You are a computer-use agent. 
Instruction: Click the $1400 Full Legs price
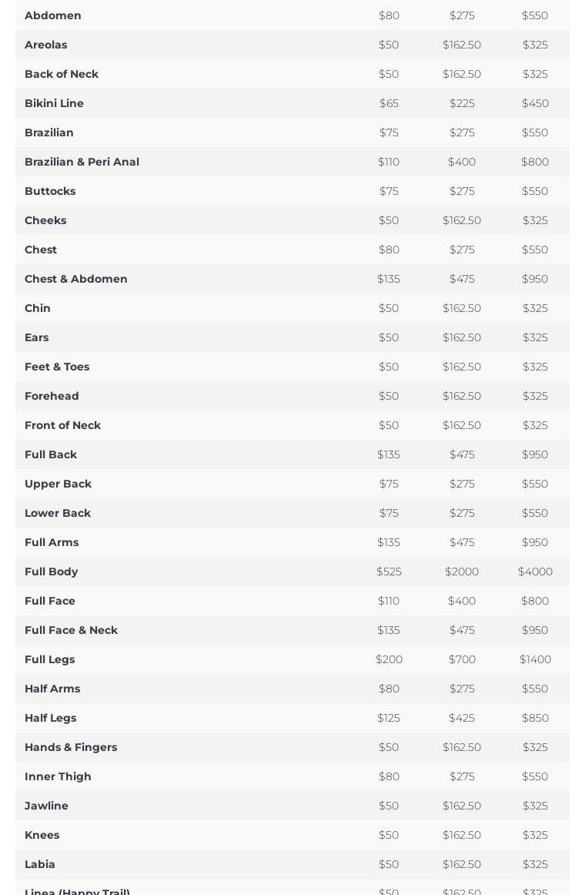[535, 659]
